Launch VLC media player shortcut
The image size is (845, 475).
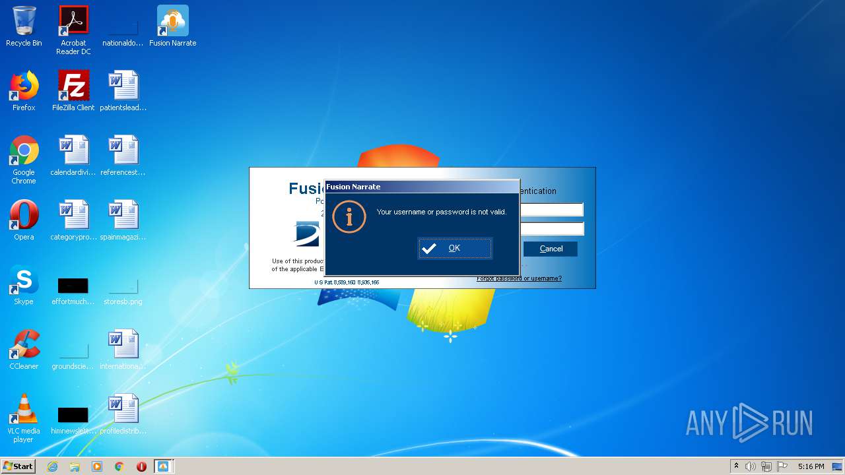point(24,418)
